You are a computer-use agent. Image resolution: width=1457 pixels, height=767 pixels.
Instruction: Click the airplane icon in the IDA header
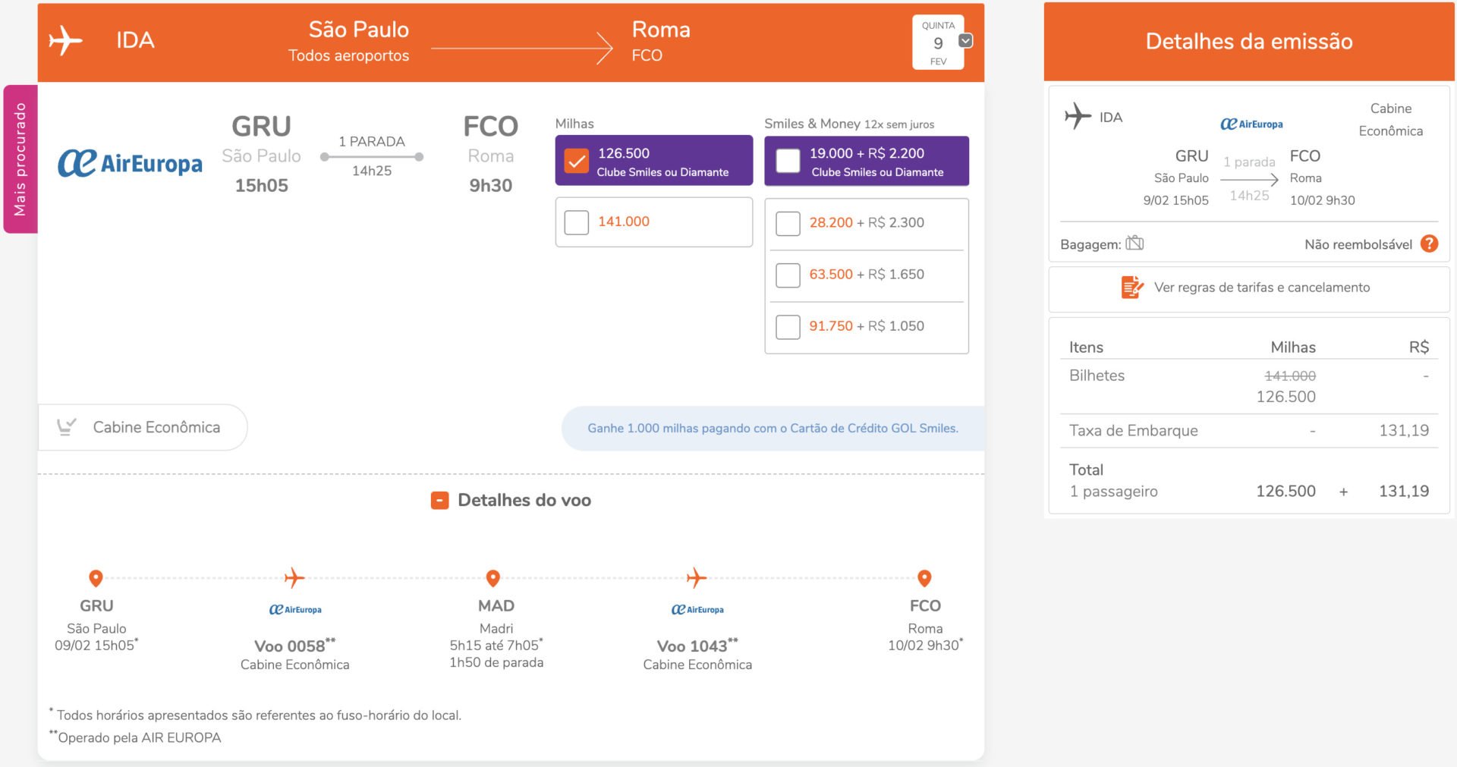pyautogui.click(x=65, y=40)
